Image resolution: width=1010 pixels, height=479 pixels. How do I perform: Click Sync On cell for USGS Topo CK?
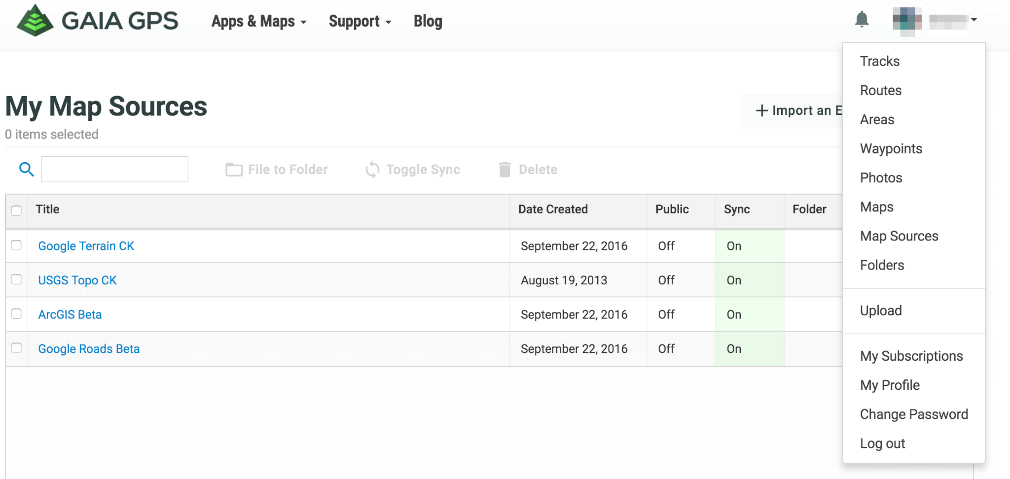coord(750,280)
